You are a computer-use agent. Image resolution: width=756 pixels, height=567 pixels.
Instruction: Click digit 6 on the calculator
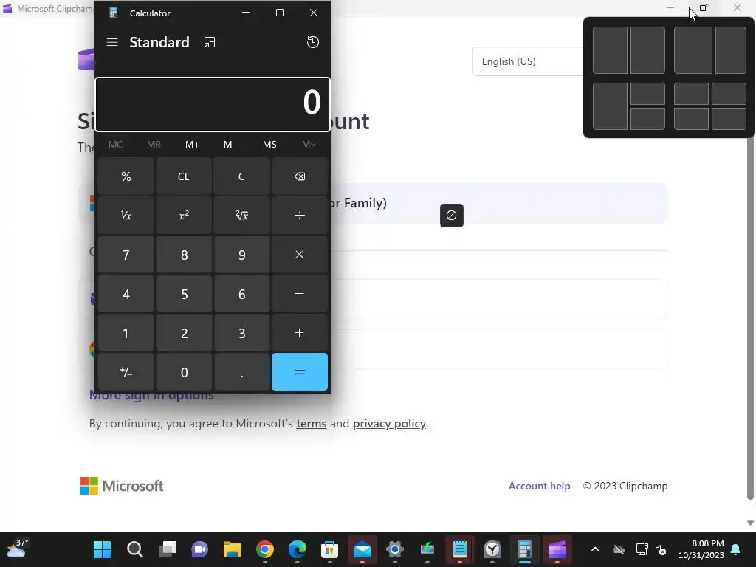241,294
